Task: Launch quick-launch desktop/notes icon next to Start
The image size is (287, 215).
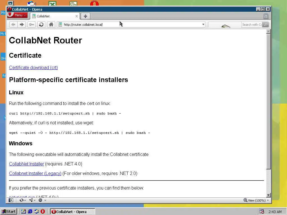Action: click(x=23, y=212)
